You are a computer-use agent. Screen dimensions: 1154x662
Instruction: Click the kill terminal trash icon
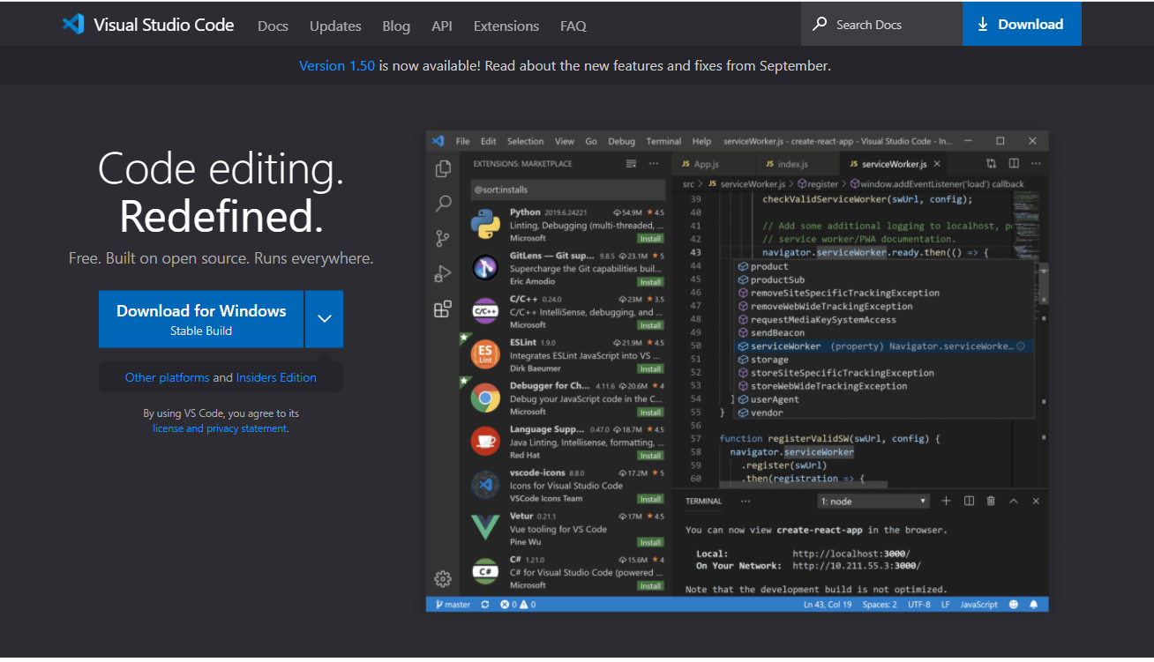[991, 501]
